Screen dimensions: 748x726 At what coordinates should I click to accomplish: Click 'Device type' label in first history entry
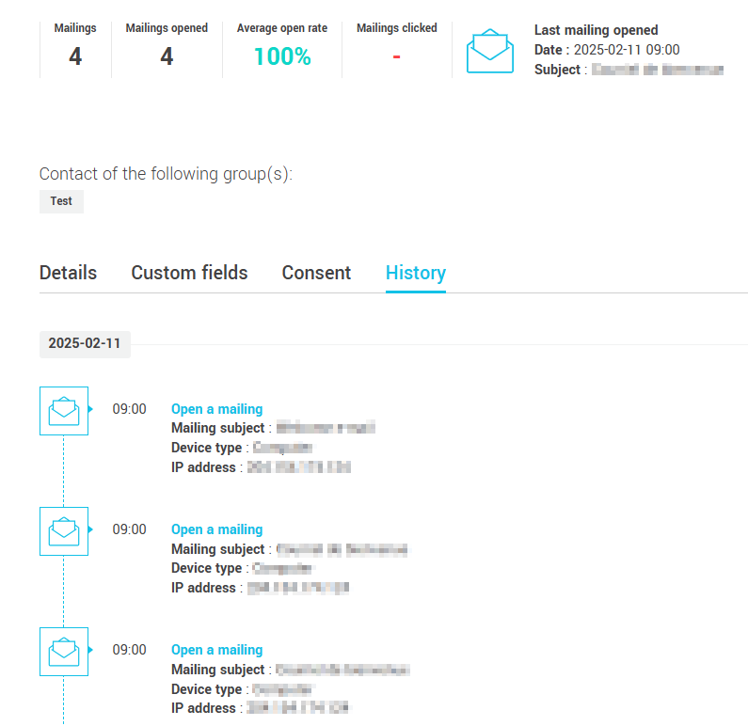point(207,448)
